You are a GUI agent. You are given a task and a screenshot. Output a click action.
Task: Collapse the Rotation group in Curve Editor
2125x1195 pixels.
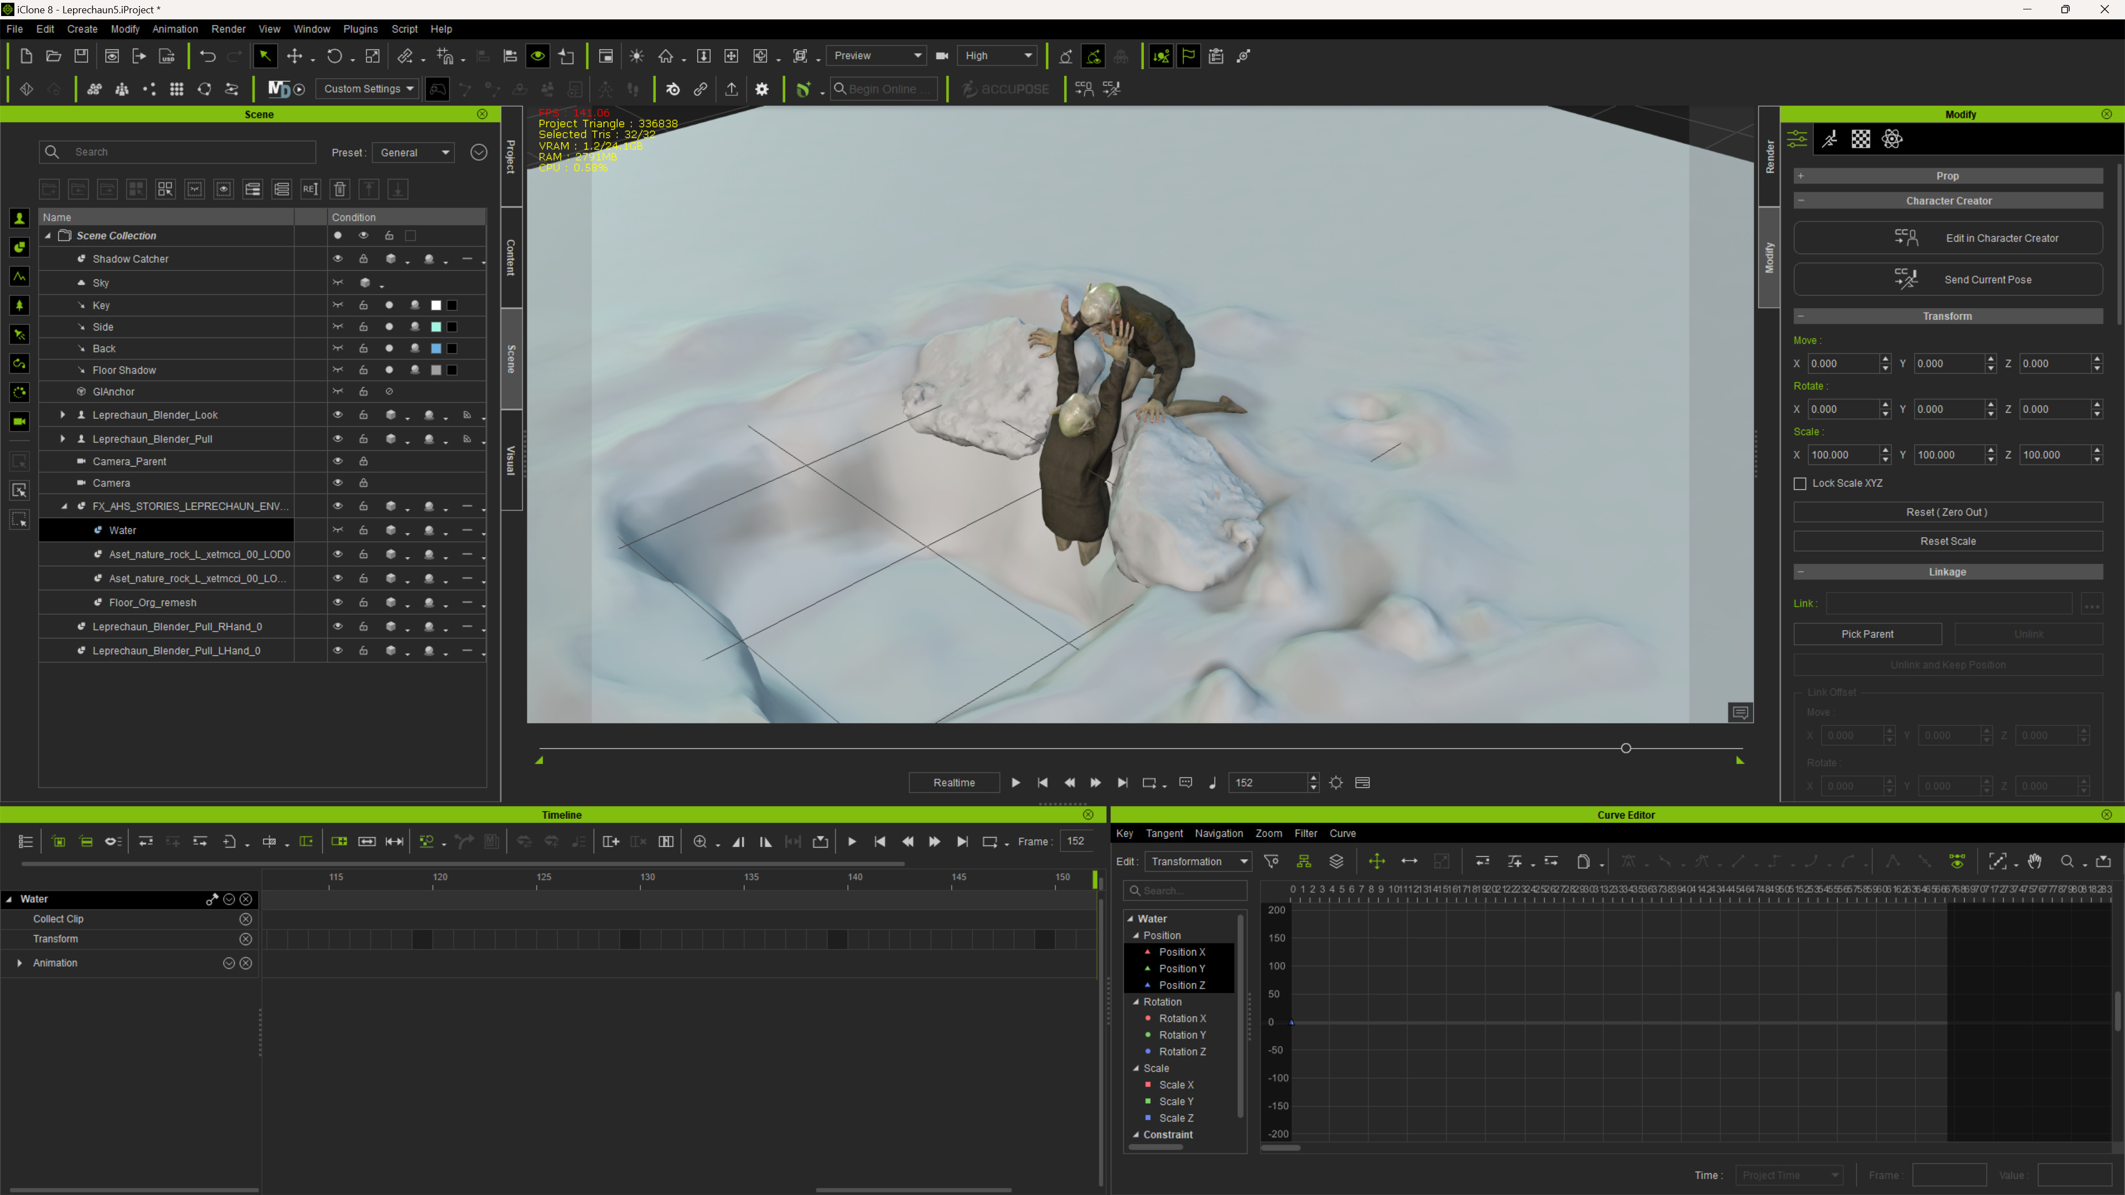pos(1136,1002)
